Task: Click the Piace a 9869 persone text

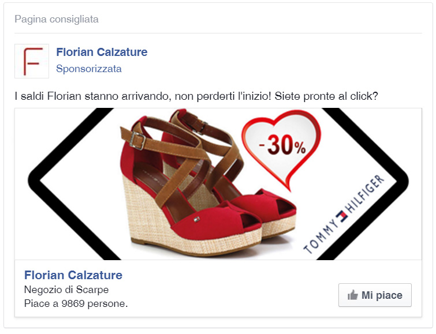Action: point(76,303)
